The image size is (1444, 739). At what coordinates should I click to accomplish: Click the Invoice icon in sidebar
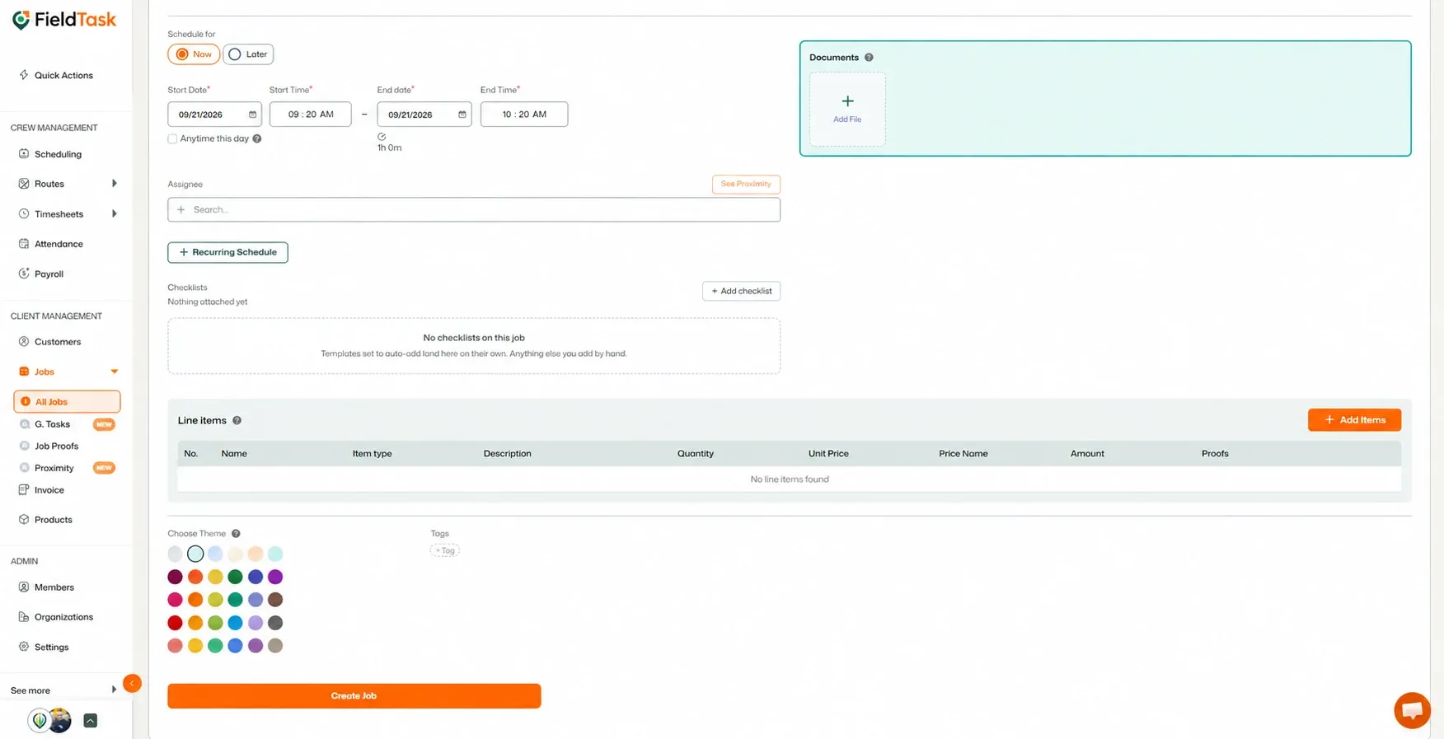pyautogui.click(x=24, y=490)
